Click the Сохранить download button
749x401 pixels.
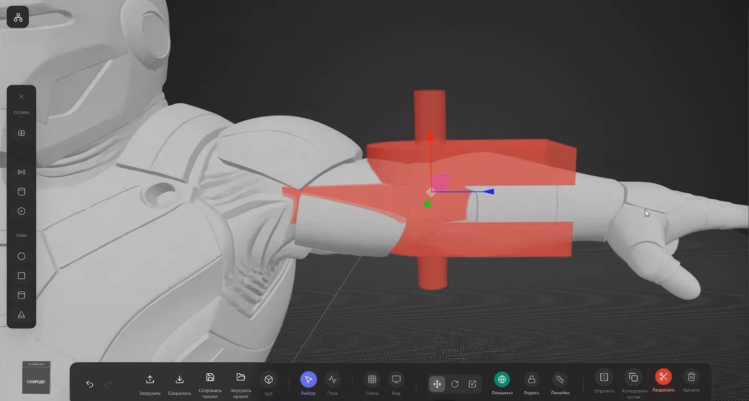179,384
